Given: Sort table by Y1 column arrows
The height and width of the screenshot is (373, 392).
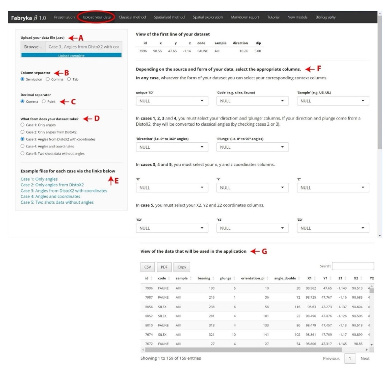Looking at the screenshot, I should (x=330, y=278).
